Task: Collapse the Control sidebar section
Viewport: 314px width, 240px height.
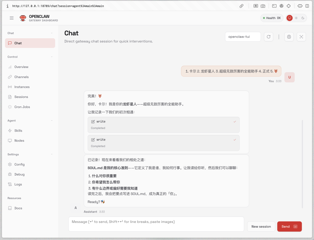Action: (51, 57)
